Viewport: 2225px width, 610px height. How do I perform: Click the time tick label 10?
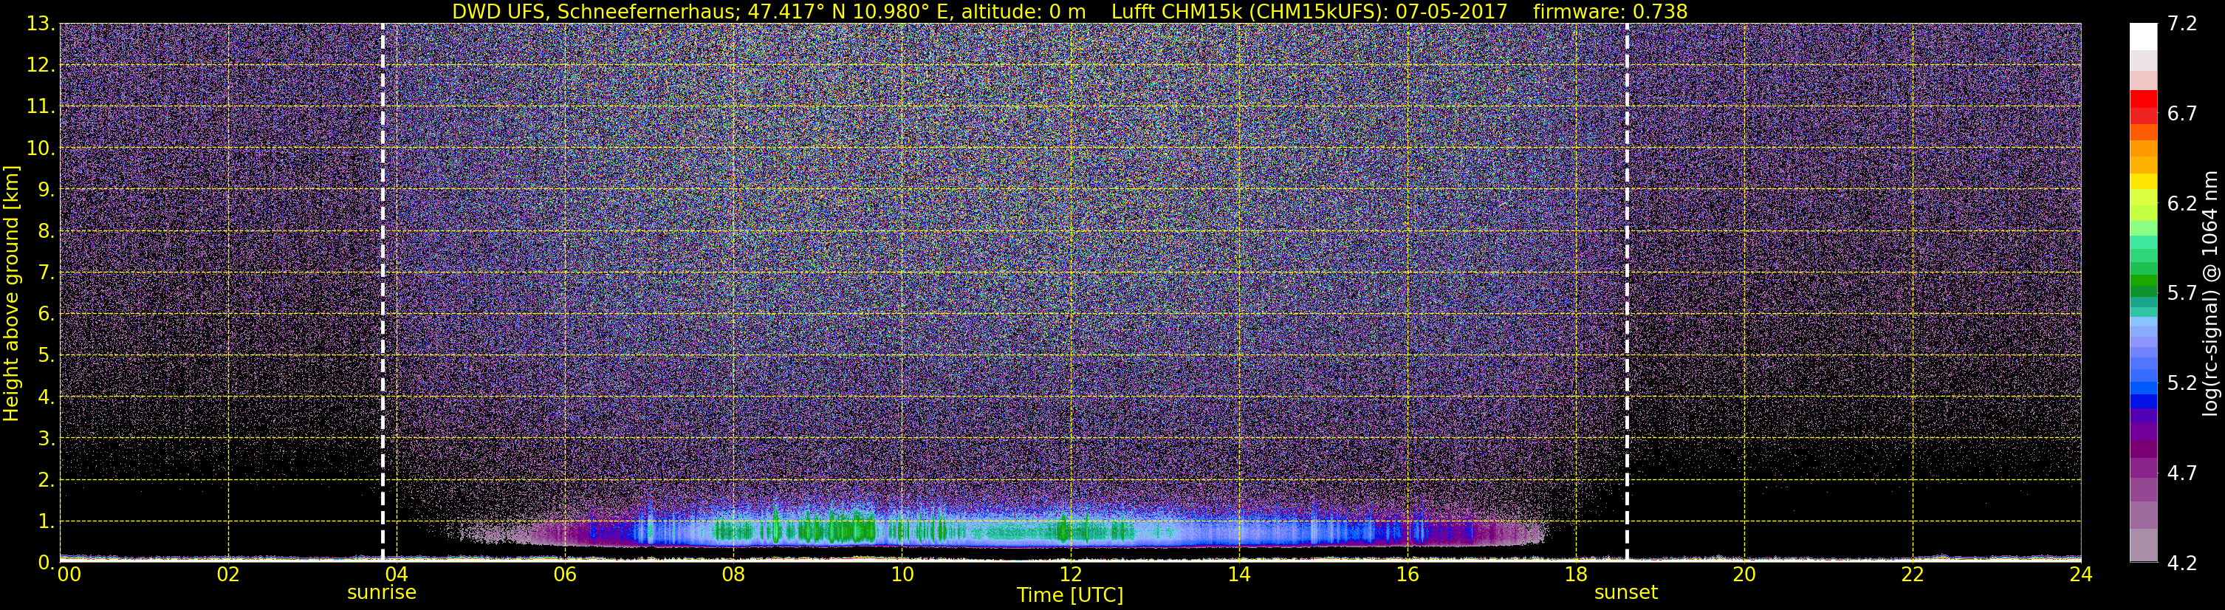902,575
